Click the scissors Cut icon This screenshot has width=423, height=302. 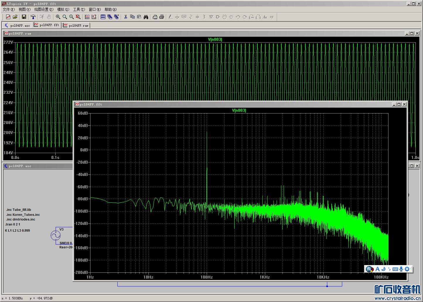click(x=126, y=17)
